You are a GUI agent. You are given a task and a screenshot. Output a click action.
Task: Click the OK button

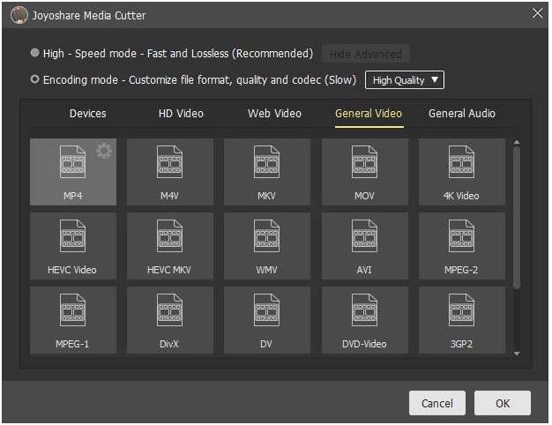click(x=502, y=403)
